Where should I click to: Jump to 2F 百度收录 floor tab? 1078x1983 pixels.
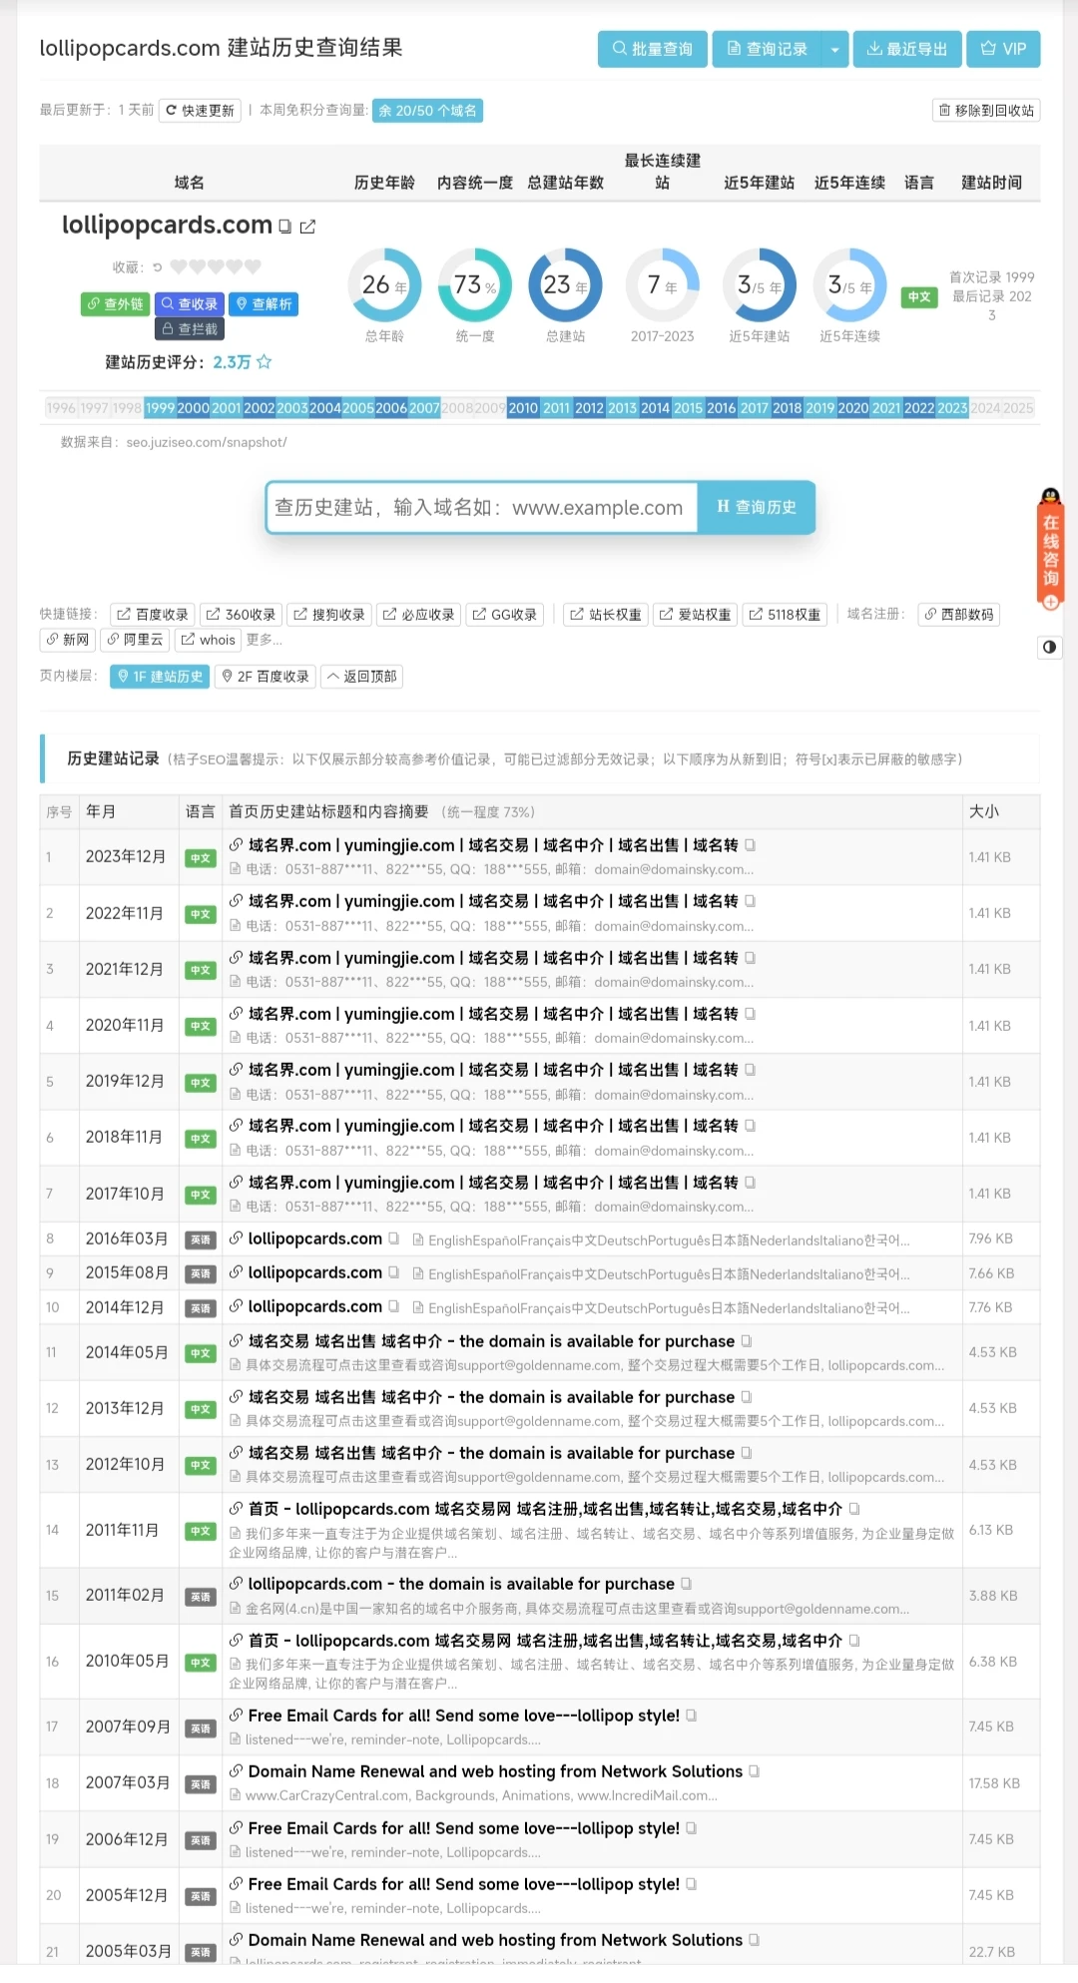point(266,677)
